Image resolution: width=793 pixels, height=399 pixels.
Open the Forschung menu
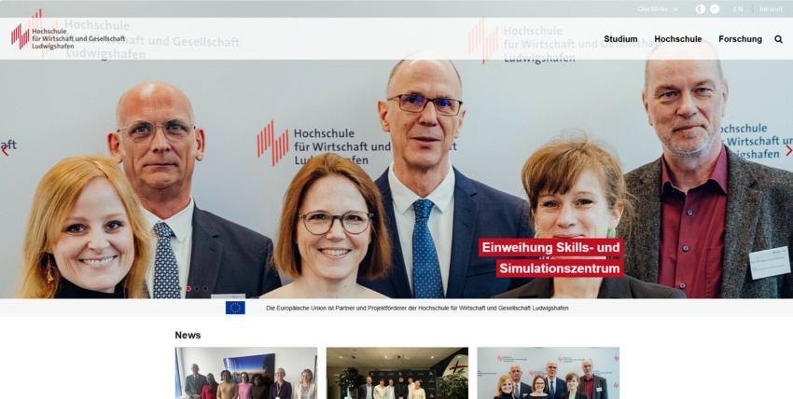[740, 39]
